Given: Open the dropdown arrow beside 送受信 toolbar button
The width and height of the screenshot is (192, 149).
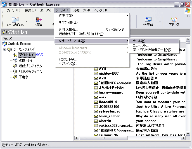Looking at the screenshot, I should (160, 21).
